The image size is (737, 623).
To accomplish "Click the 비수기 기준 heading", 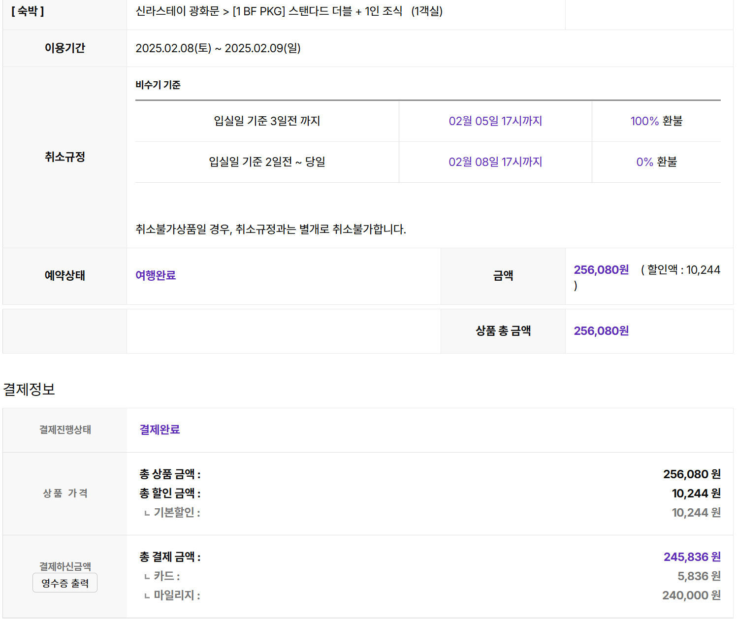I will click(x=158, y=85).
